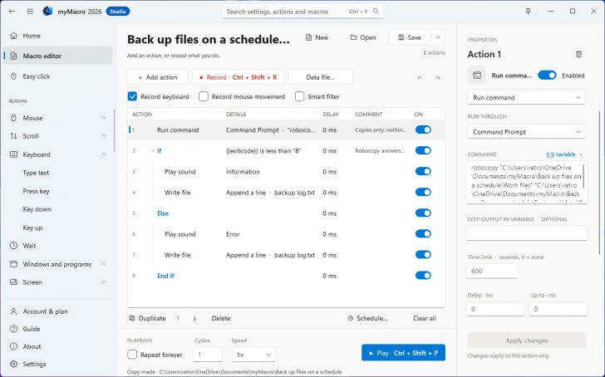Screen dimensions: 605x377
Task: Click the Schedule clock icon
Action: 351,318
